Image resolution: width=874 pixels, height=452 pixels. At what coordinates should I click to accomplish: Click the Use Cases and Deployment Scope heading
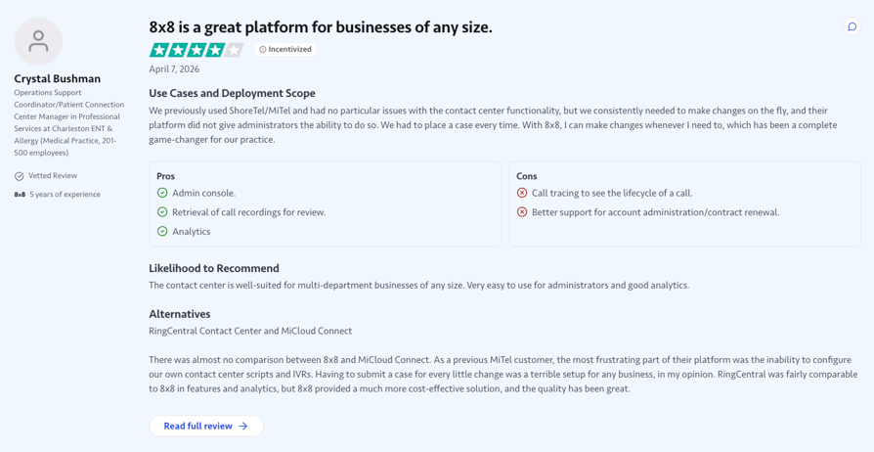pos(232,93)
